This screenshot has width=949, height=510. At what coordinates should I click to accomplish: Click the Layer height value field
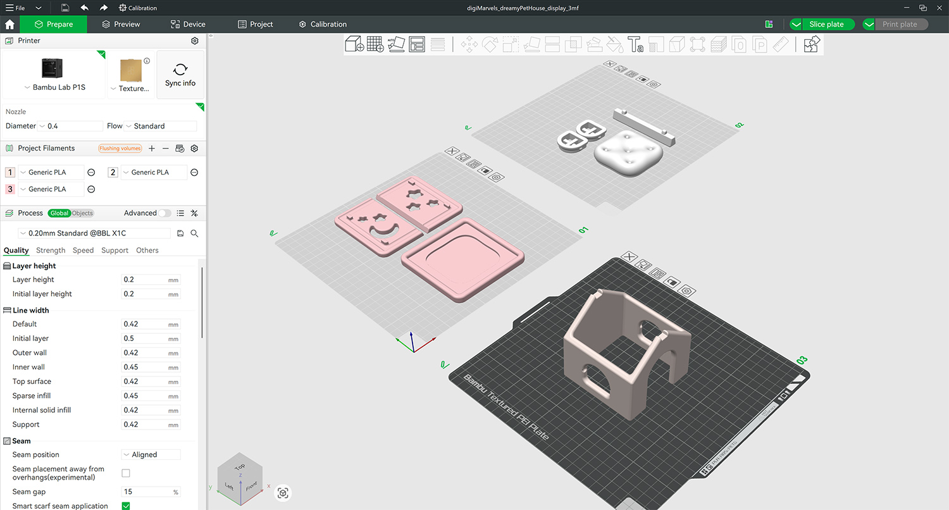point(151,280)
